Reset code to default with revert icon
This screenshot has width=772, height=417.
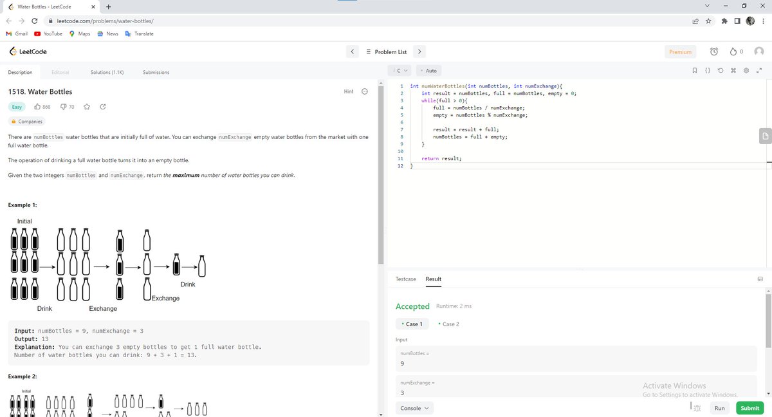pyautogui.click(x=721, y=70)
